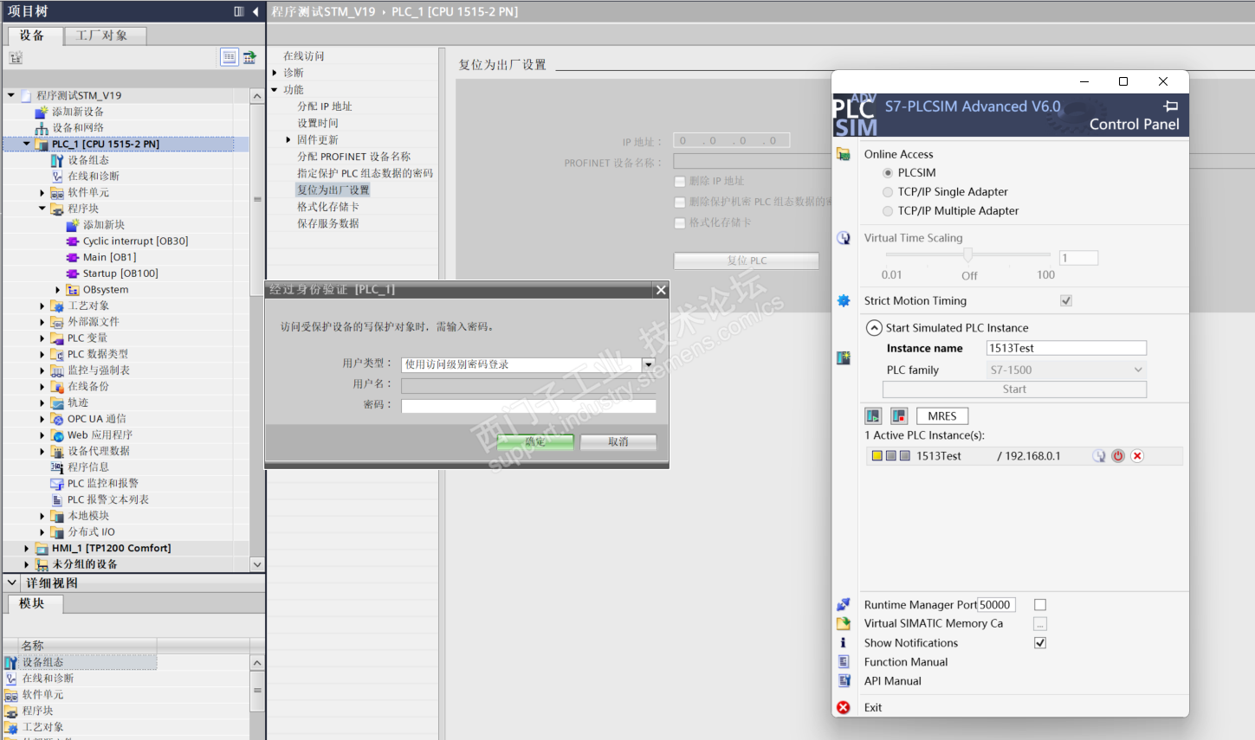
Task: Toggle the Strict Motion Timing checkbox
Action: tap(1066, 300)
